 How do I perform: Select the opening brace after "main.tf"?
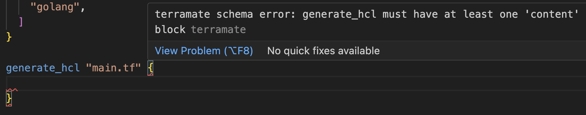click(x=150, y=68)
